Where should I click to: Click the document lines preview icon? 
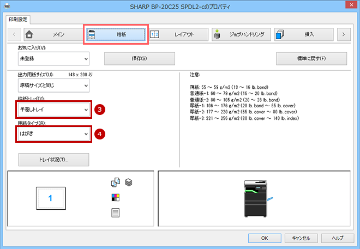tap(116, 213)
